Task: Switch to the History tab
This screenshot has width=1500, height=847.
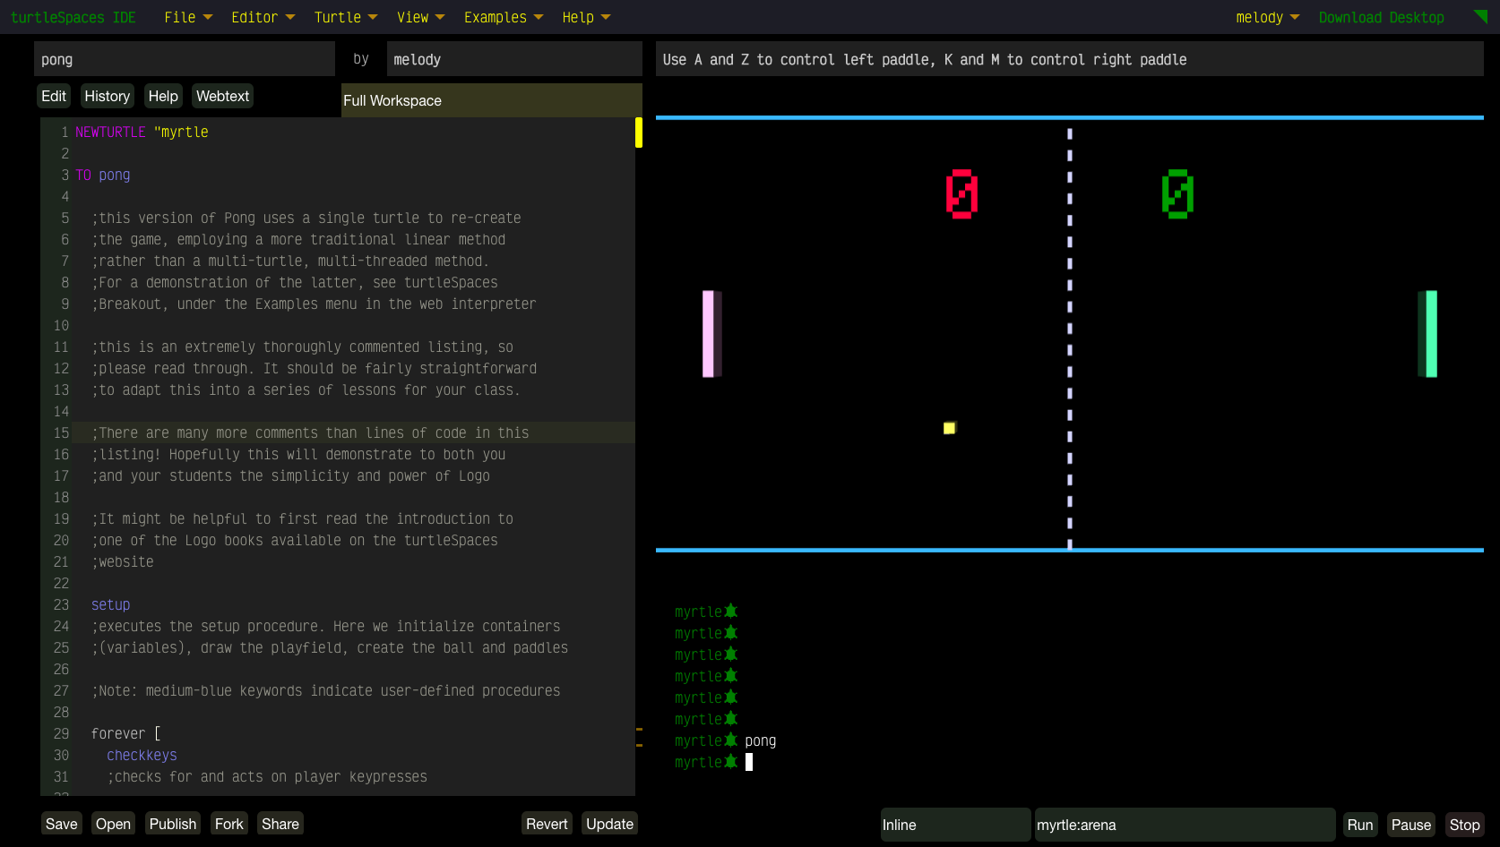Action: pos(107,96)
